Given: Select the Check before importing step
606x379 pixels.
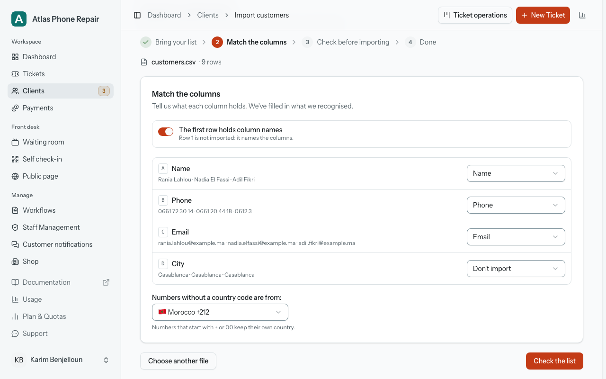Looking at the screenshot, I should pos(346,42).
